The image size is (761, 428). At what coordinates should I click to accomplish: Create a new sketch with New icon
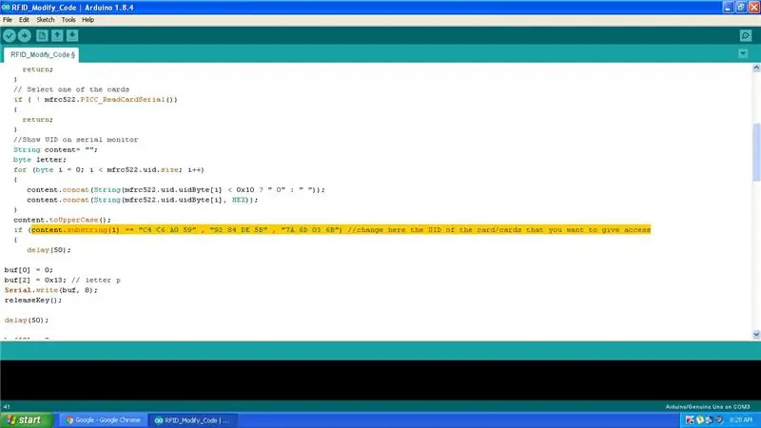pyautogui.click(x=42, y=35)
